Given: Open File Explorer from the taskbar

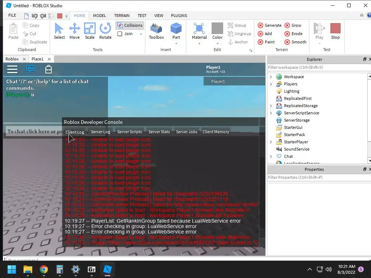Looking at the screenshot, I should [x=28, y=269].
